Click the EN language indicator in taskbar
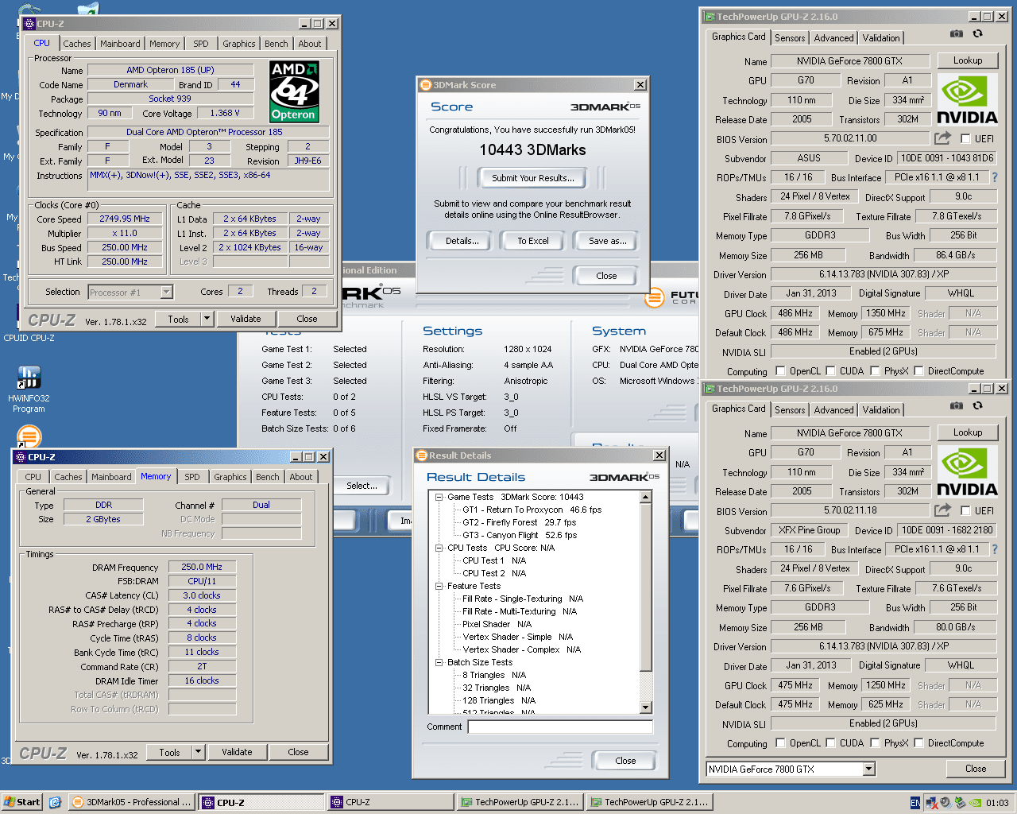 click(x=915, y=803)
